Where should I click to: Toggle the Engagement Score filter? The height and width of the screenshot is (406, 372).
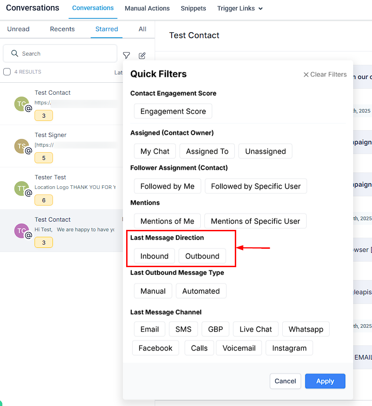click(x=173, y=111)
